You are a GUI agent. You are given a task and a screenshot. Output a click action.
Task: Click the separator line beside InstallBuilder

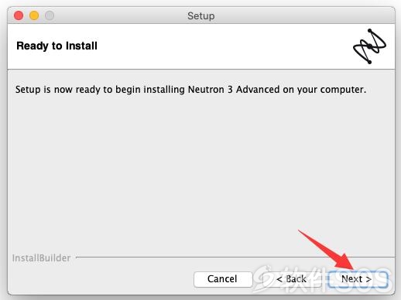235,257
